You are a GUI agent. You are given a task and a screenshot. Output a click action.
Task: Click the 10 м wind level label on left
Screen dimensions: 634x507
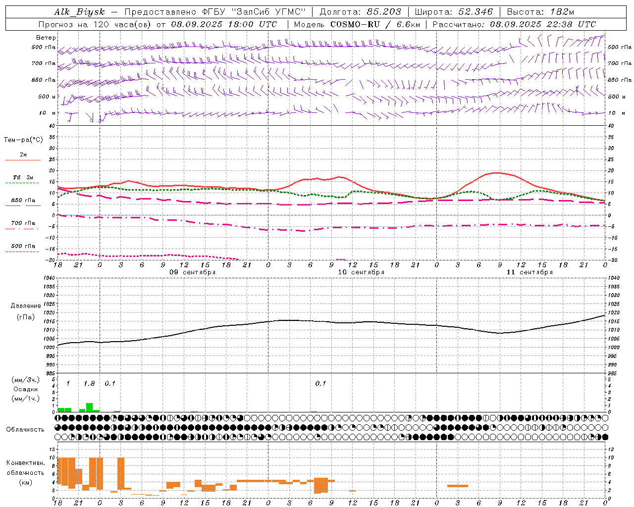click(x=47, y=113)
